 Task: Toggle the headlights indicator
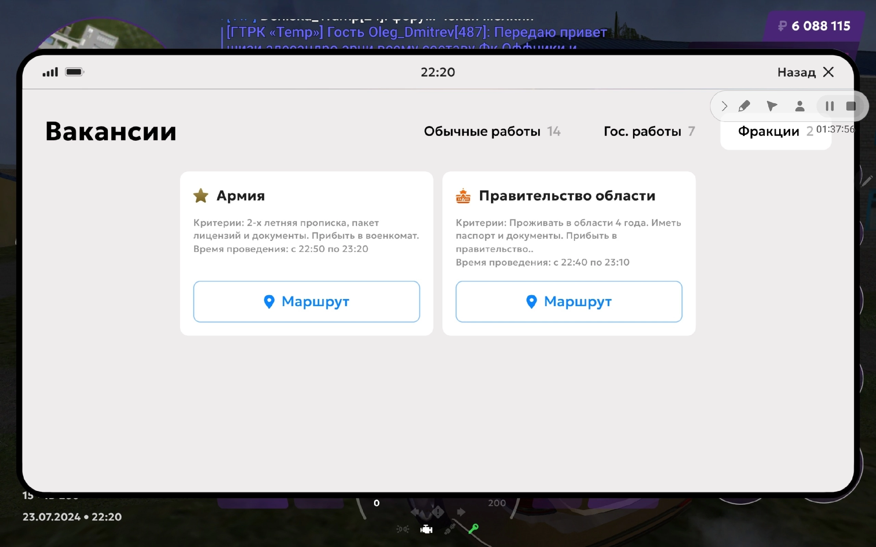(402, 529)
